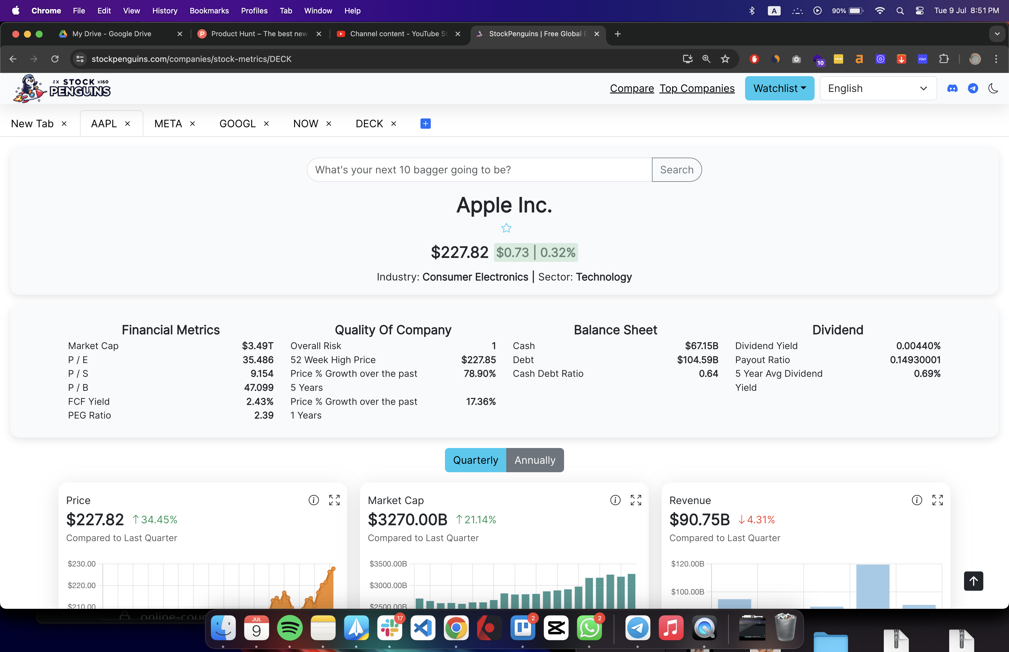Add a new stock tab with plus icon

[426, 124]
